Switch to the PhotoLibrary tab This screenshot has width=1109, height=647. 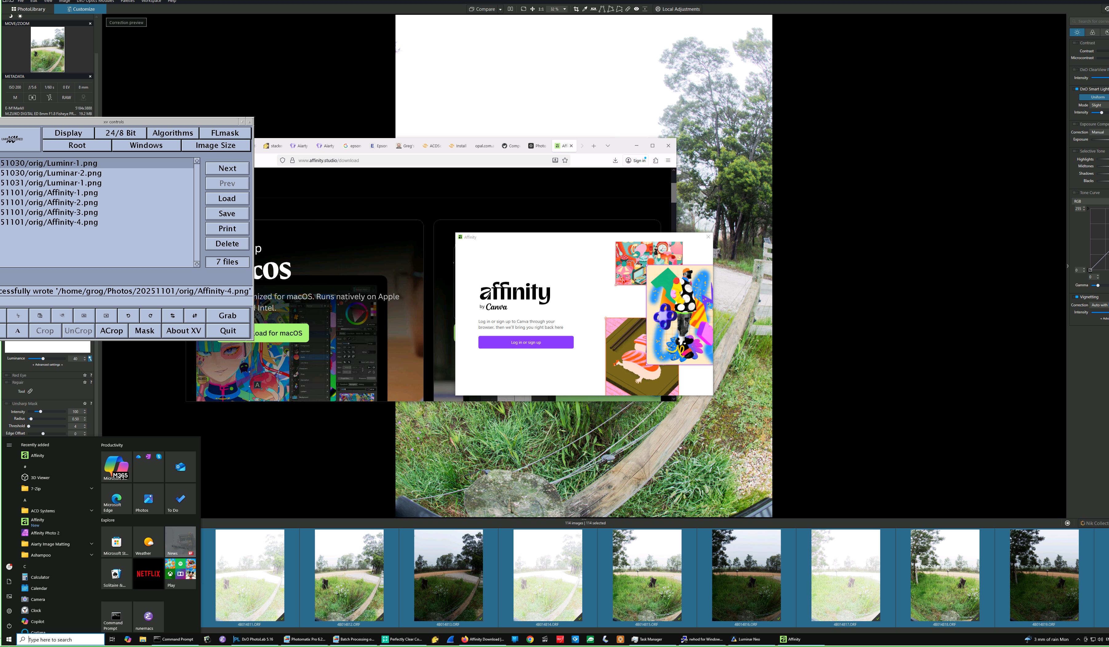click(x=28, y=9)
